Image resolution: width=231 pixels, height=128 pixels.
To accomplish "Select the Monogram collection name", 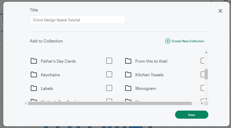I will 146,88.
